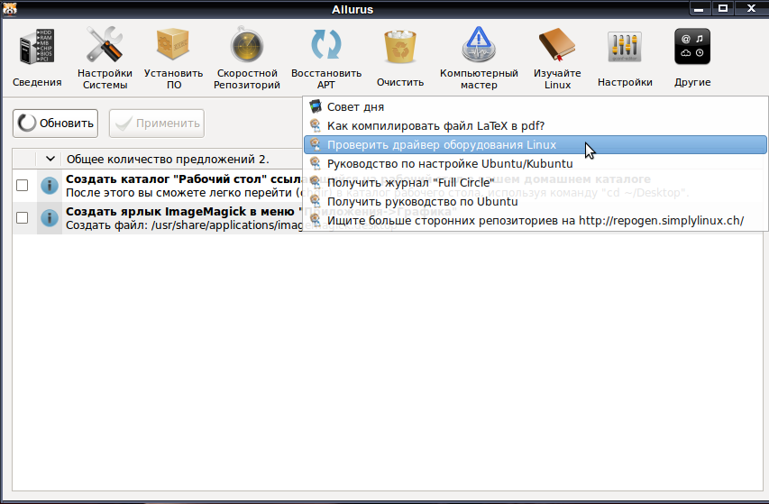Viewport: 769px width, 504px height.
Task: Click info icon for ImageMagick suggestion
Action: point(49,217)
